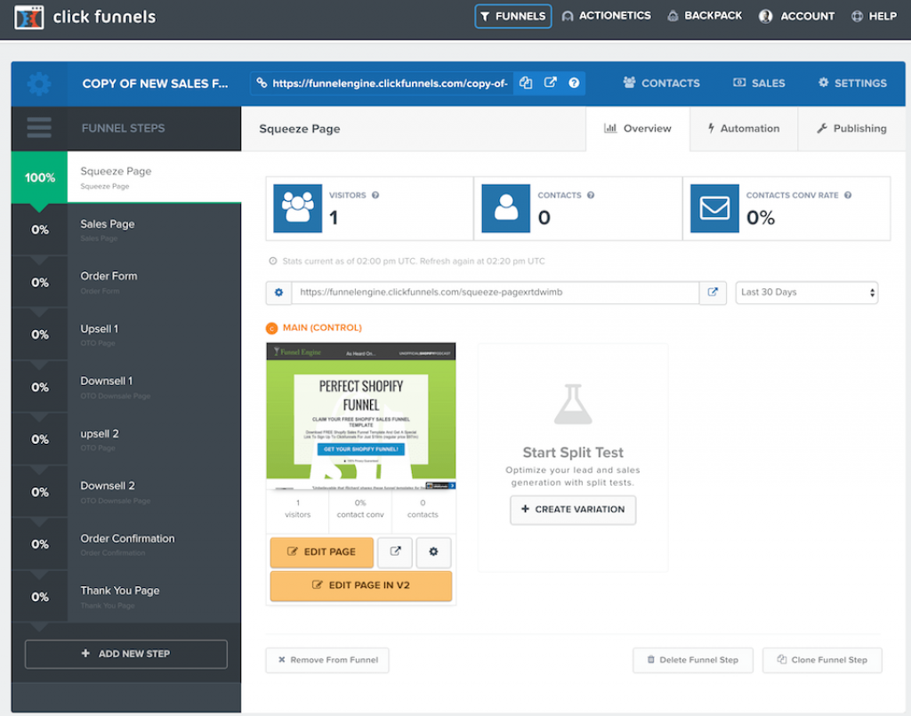Click the Perfect Shopify Funnel page thumbnail
Image resolution: width=911 pixels, height=716 pixels.
pos(360,416)
